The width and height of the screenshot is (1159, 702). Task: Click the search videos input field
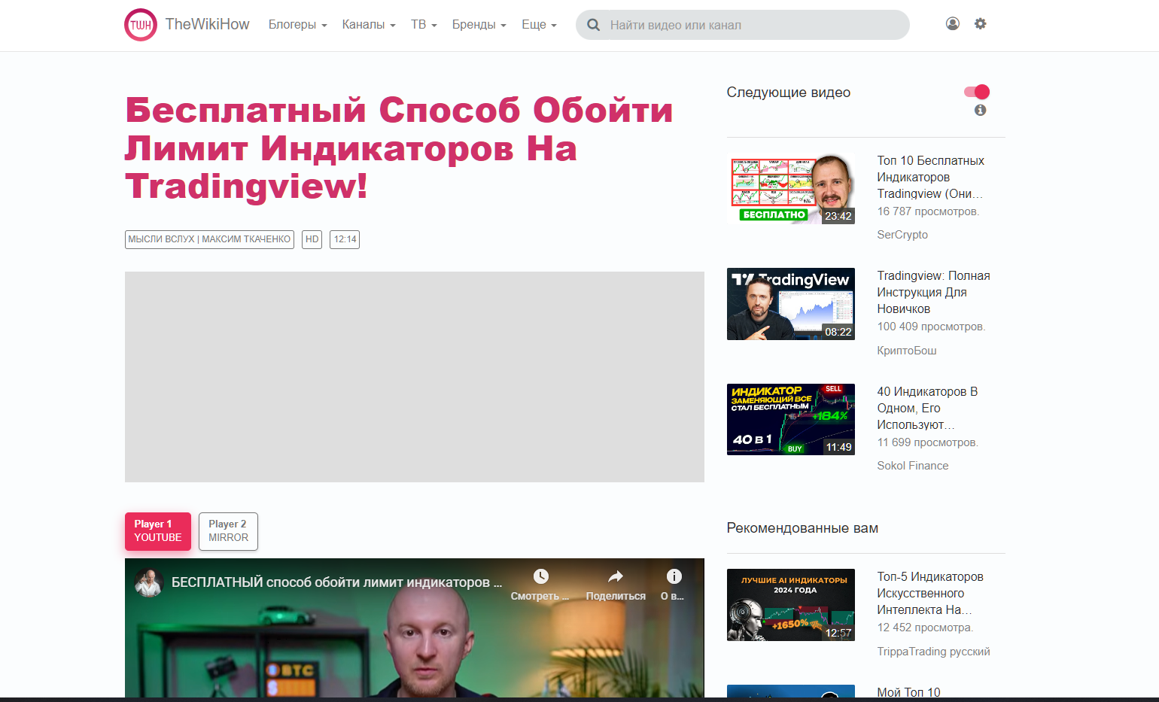(753, 25)
